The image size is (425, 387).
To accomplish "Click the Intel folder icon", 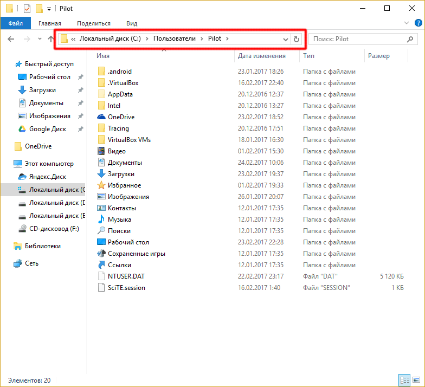I will coord(101,105).
